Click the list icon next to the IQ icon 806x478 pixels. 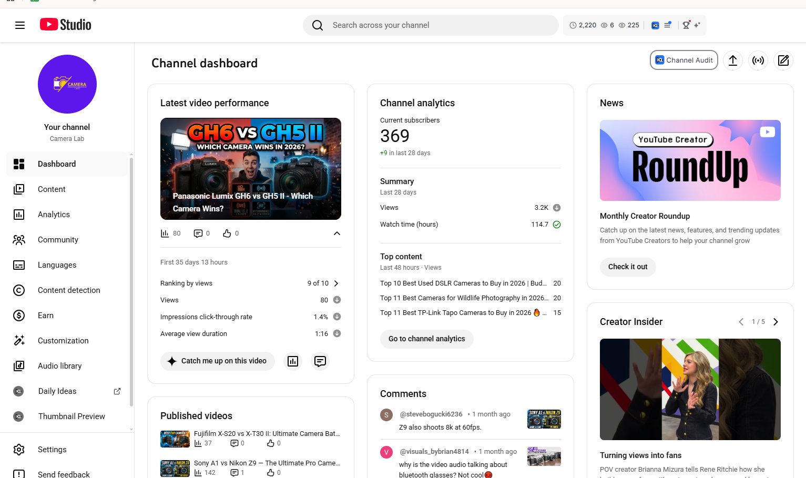(x=668, y=25)
